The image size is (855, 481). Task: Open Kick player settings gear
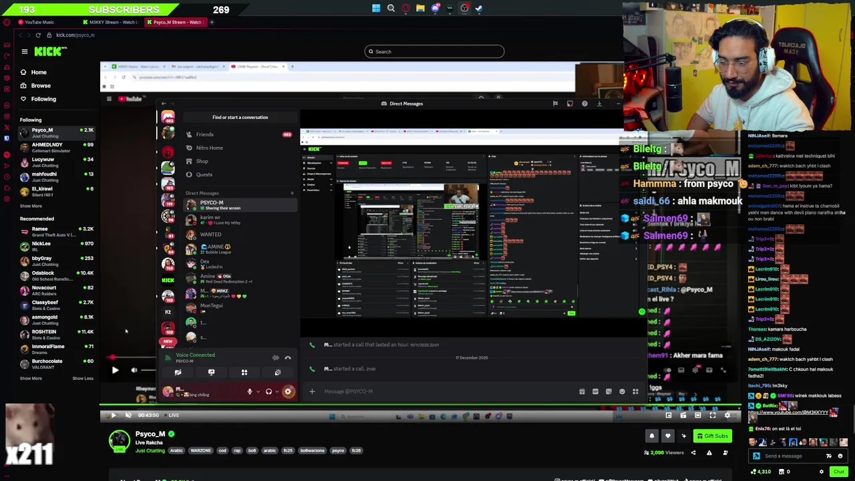[x=727, y=416]
